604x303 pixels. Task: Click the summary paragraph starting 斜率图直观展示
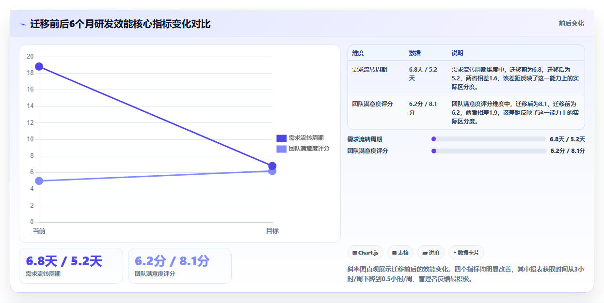pos(466,274)
